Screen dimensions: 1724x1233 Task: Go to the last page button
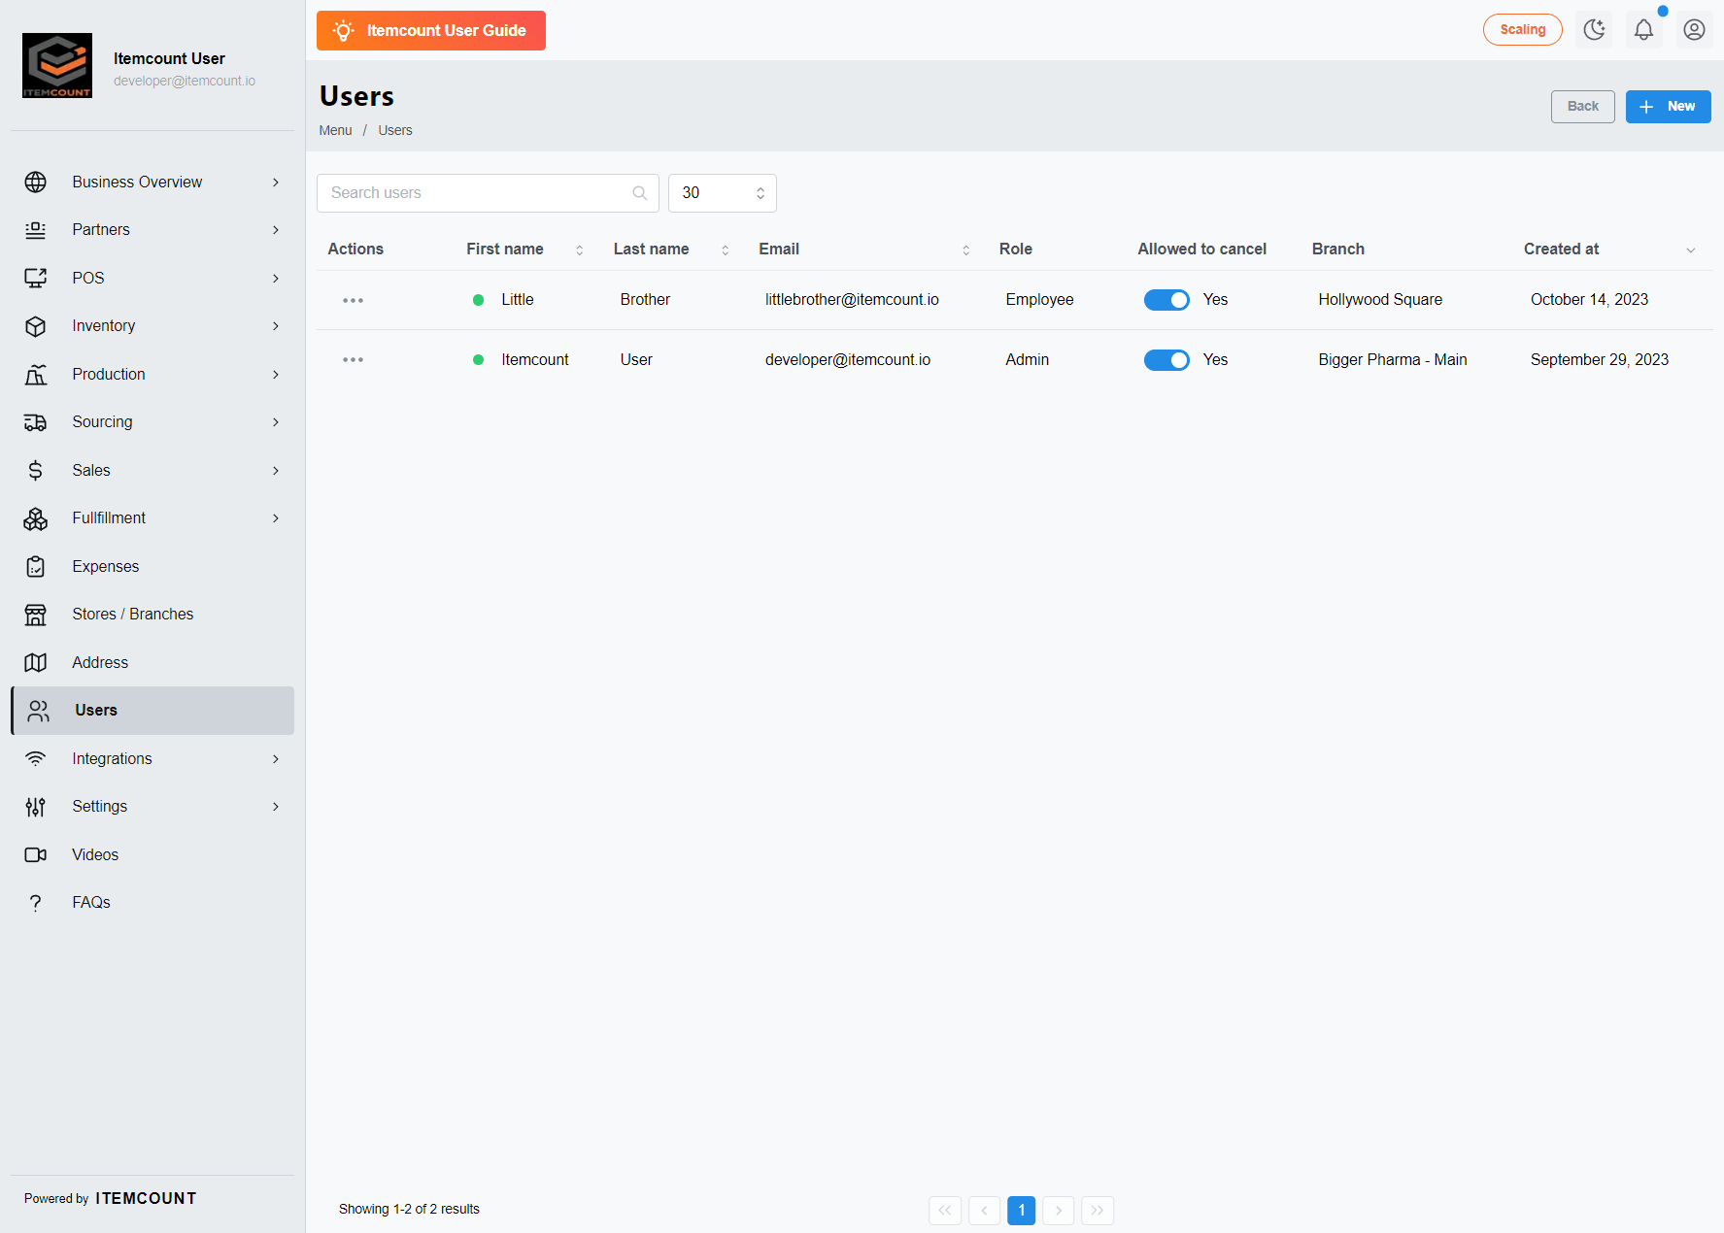click(x=1097, y=1210)
